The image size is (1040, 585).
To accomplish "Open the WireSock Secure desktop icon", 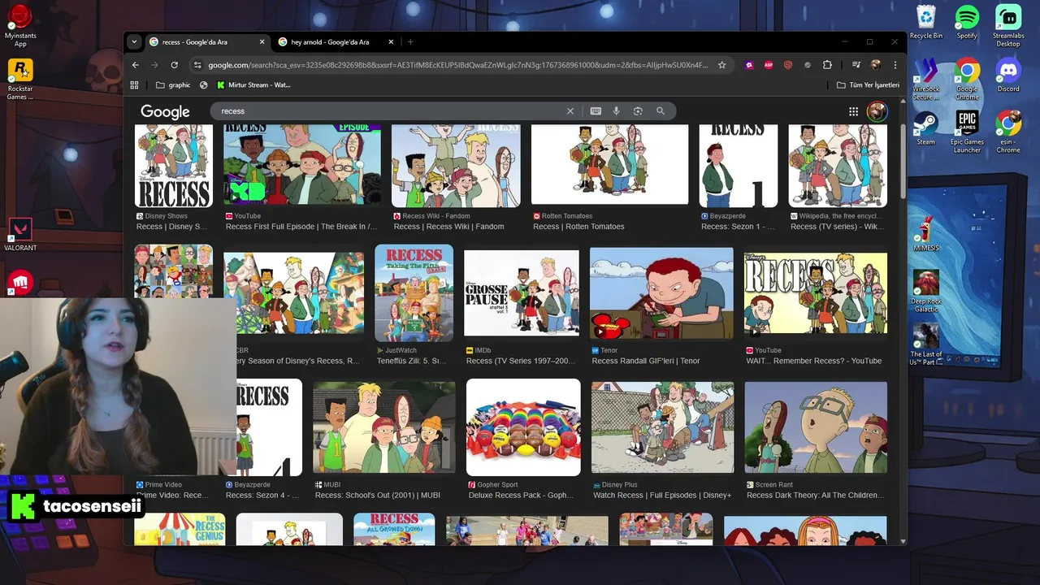I will [925, 80].
